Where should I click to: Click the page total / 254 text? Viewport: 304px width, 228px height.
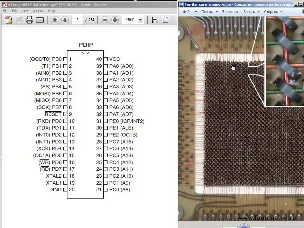(90, 20)
